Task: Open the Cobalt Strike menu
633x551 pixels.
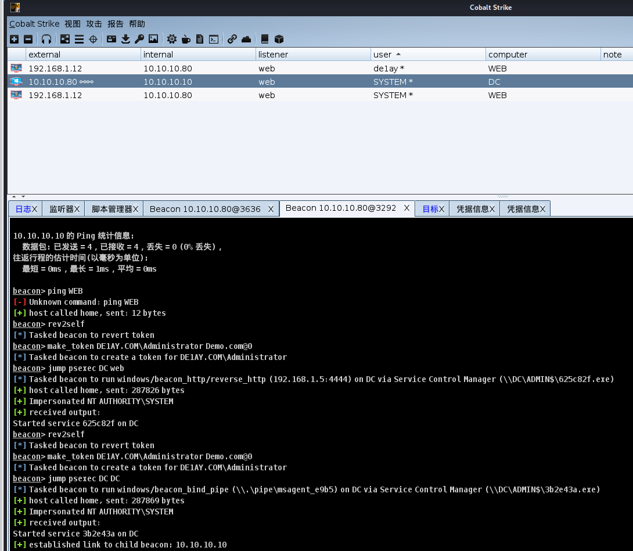Action: [34, 24]
